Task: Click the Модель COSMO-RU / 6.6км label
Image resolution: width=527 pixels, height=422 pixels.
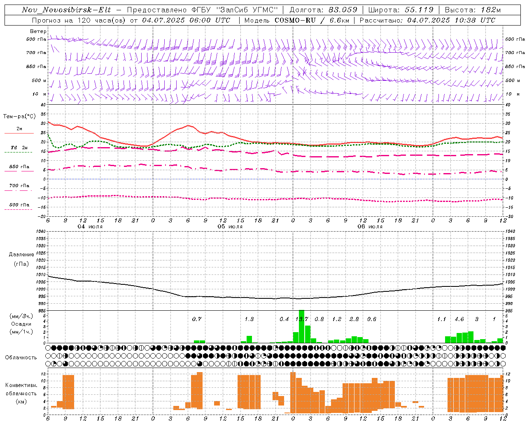Action: (296, 20)
